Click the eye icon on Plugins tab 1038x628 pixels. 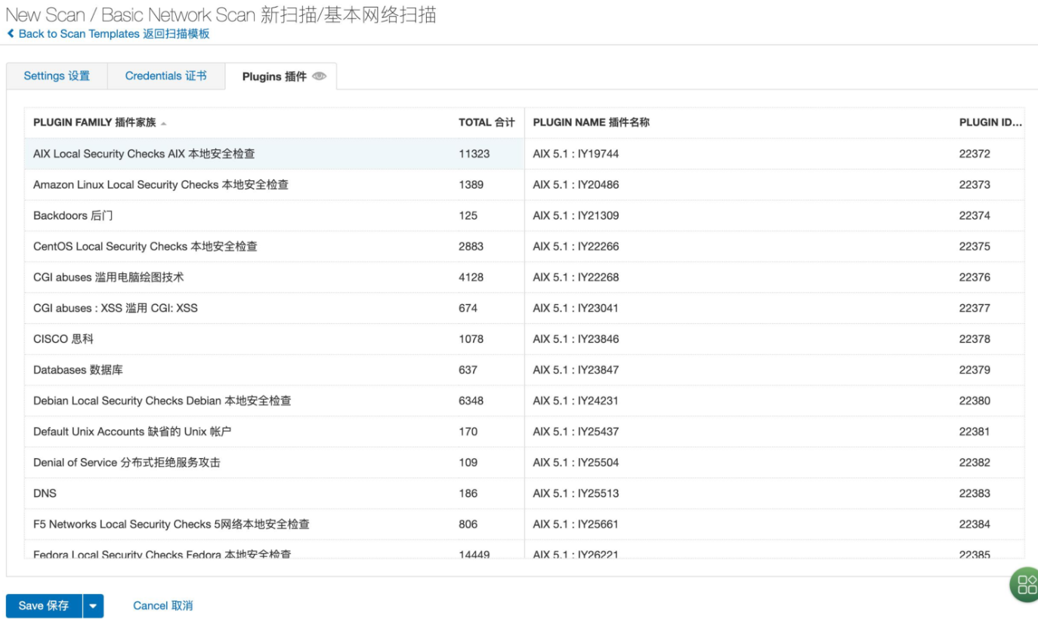[x=319, y=76]
